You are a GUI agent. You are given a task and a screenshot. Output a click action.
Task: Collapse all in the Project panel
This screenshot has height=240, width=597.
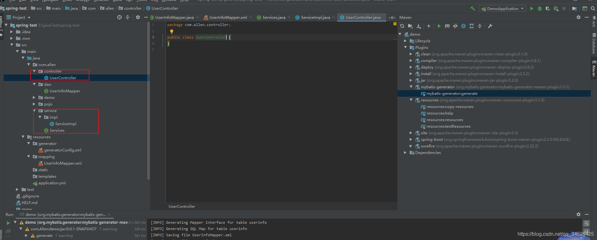click(128, 17)
